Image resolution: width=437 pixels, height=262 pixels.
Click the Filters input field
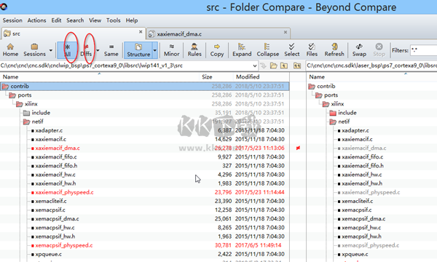(424, 50)
